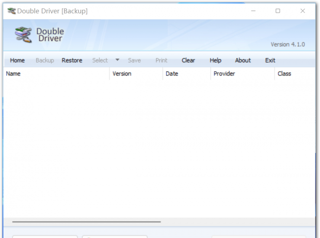The image size is (320, 238).
Task: Click the Save toolbar item
Action: pyautogui.click(x=134, y=60)
